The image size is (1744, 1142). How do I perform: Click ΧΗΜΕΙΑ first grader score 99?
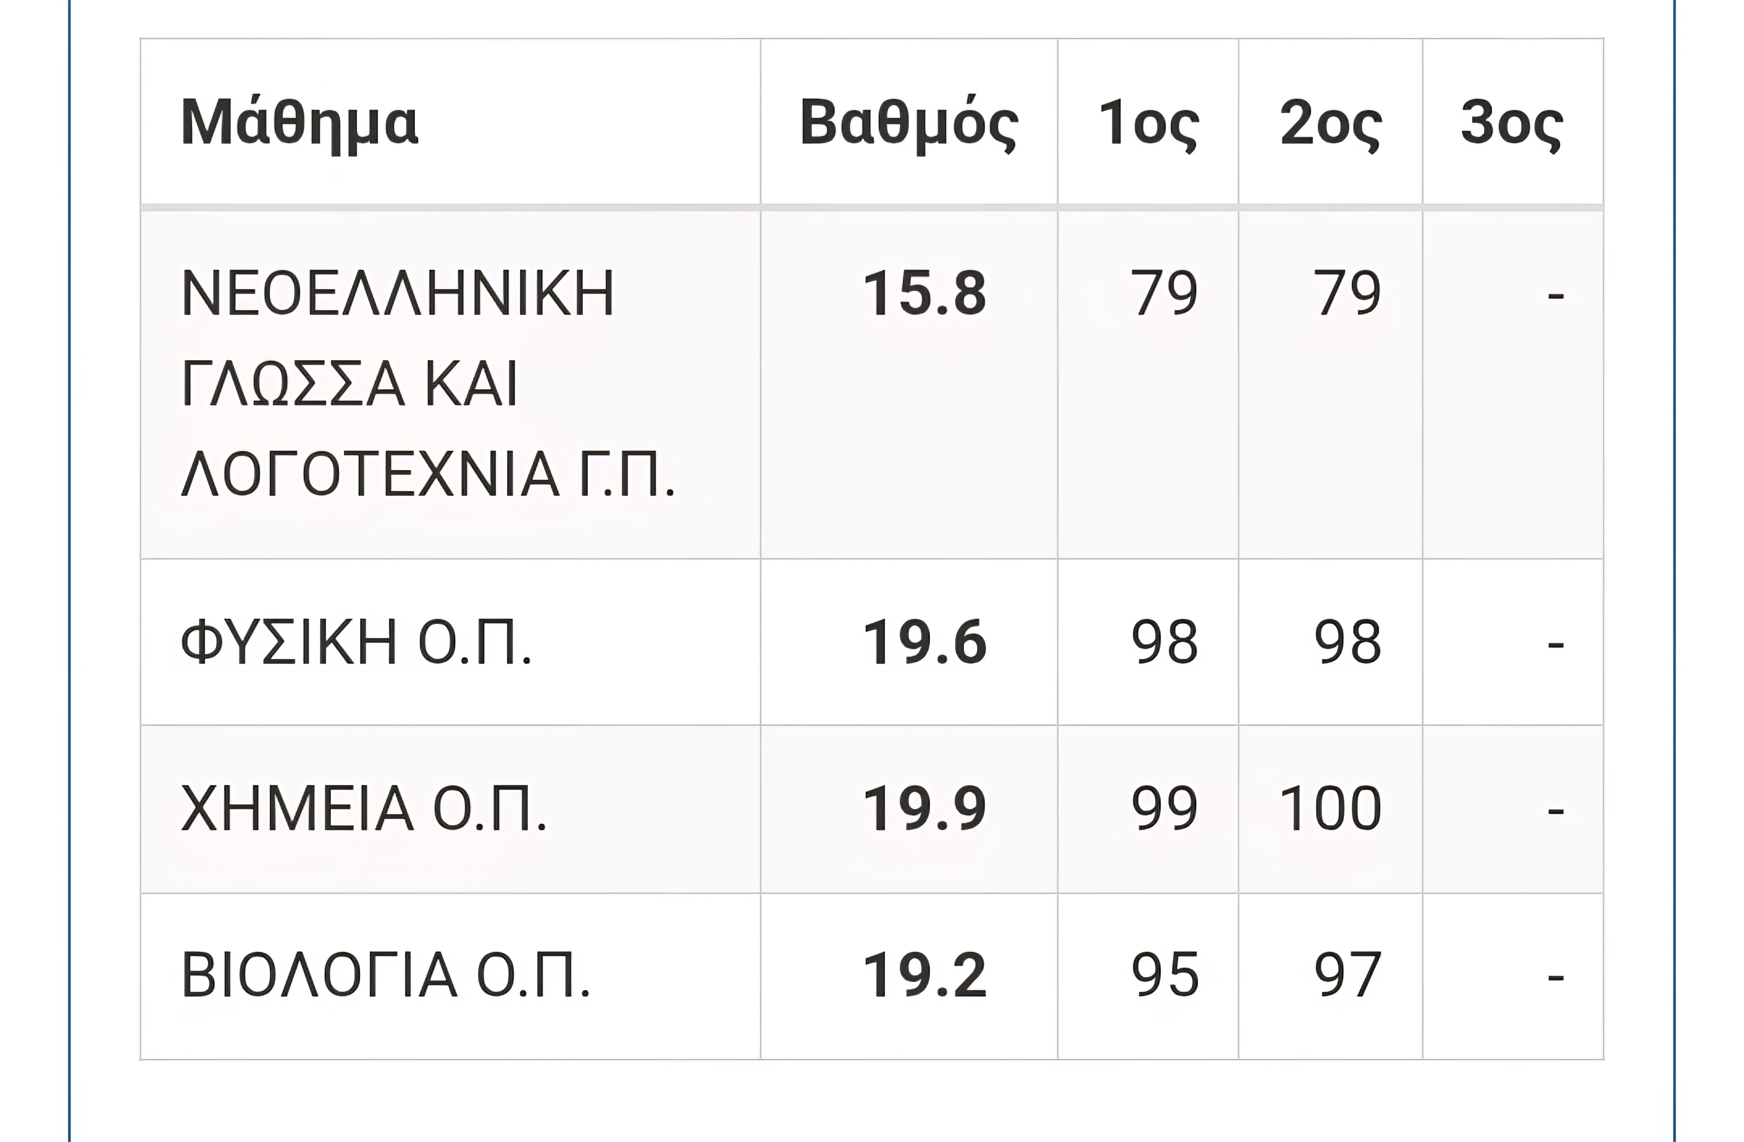click(1164, 808)
